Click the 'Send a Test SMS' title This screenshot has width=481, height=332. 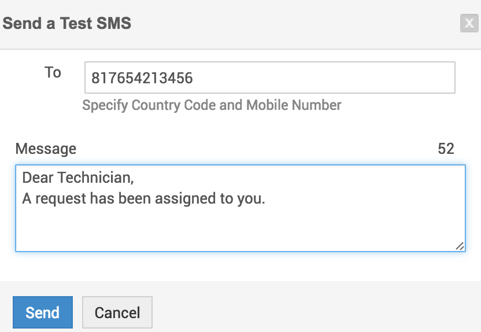[67, 23]
